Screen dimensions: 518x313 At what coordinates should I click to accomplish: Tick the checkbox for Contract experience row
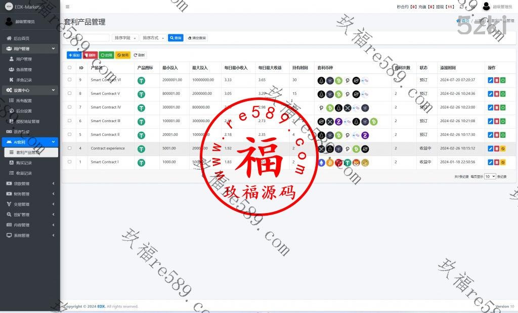point(70,148)
